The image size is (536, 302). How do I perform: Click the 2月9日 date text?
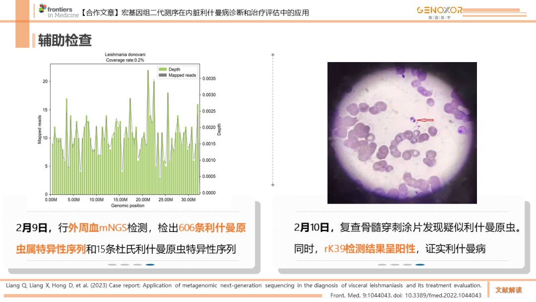click(x=31, y=228)
